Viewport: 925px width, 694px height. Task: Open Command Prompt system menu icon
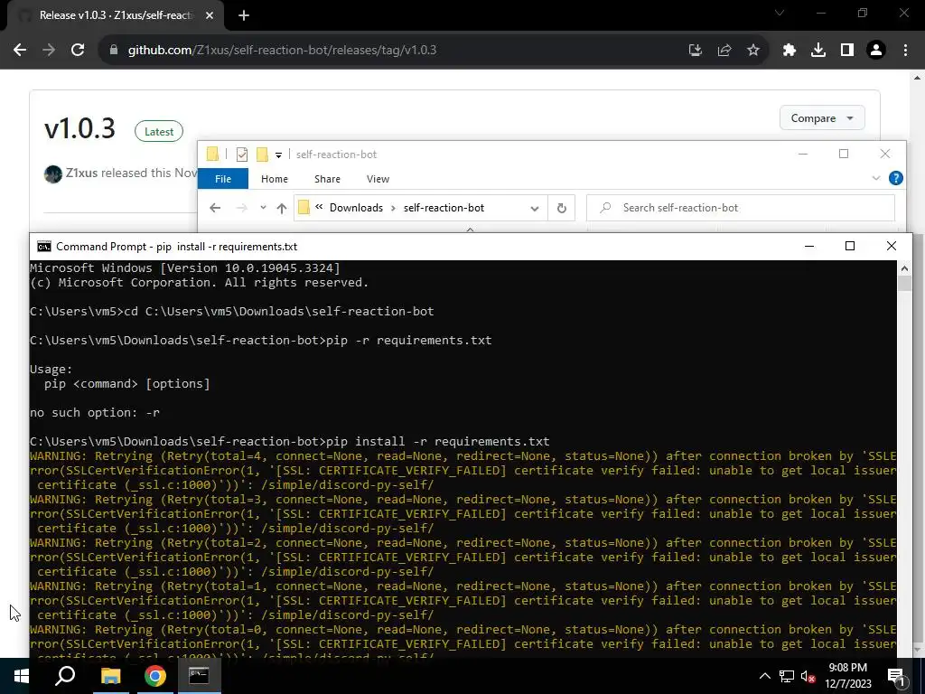coord(44,247)
